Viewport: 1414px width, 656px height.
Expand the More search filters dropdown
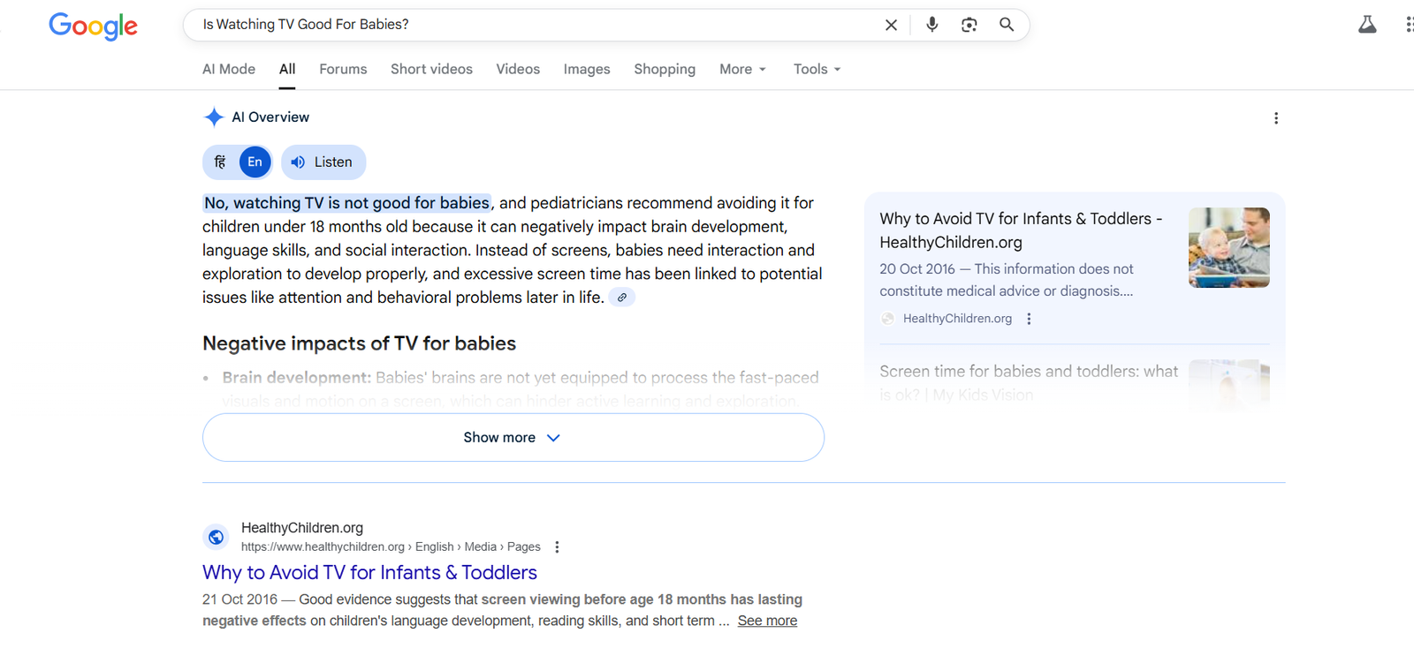pos(742,69)
